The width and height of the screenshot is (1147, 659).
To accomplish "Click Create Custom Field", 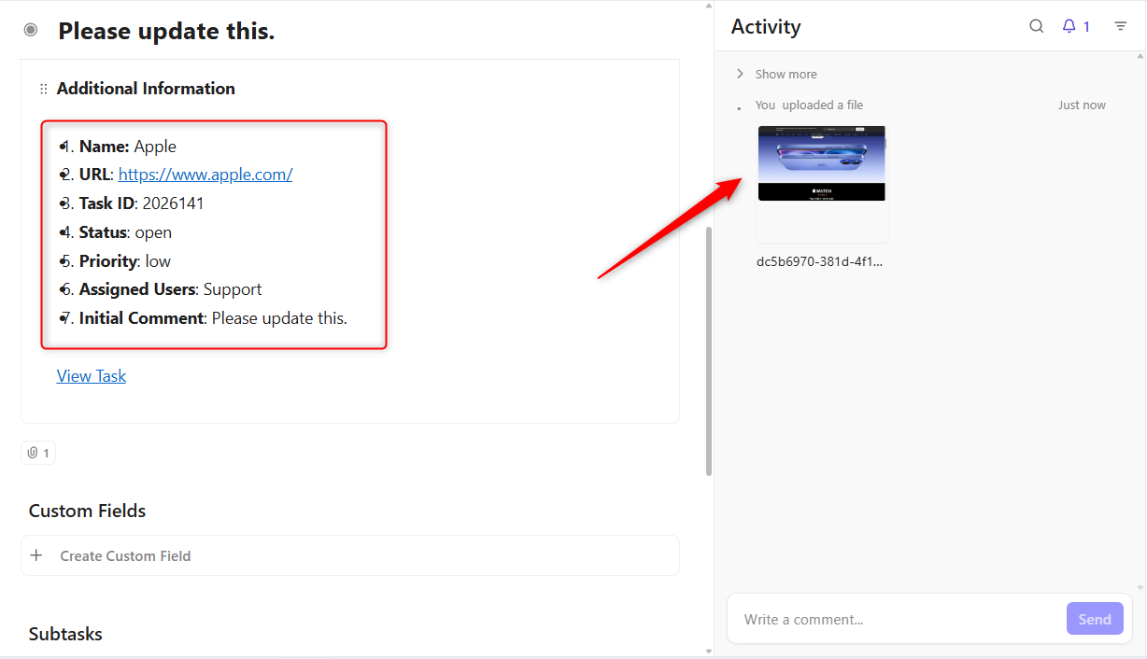I will pyautogui.click(x=125, y=556).
